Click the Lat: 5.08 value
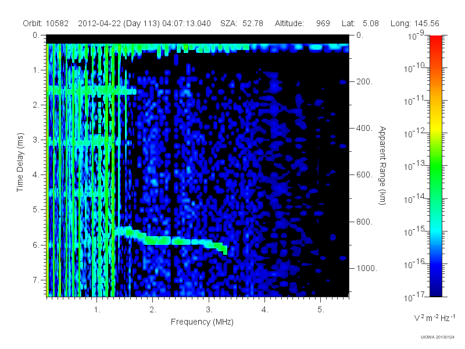Viewport: 465px width, 349px height. pyautogui.click(x=360, y=23)
